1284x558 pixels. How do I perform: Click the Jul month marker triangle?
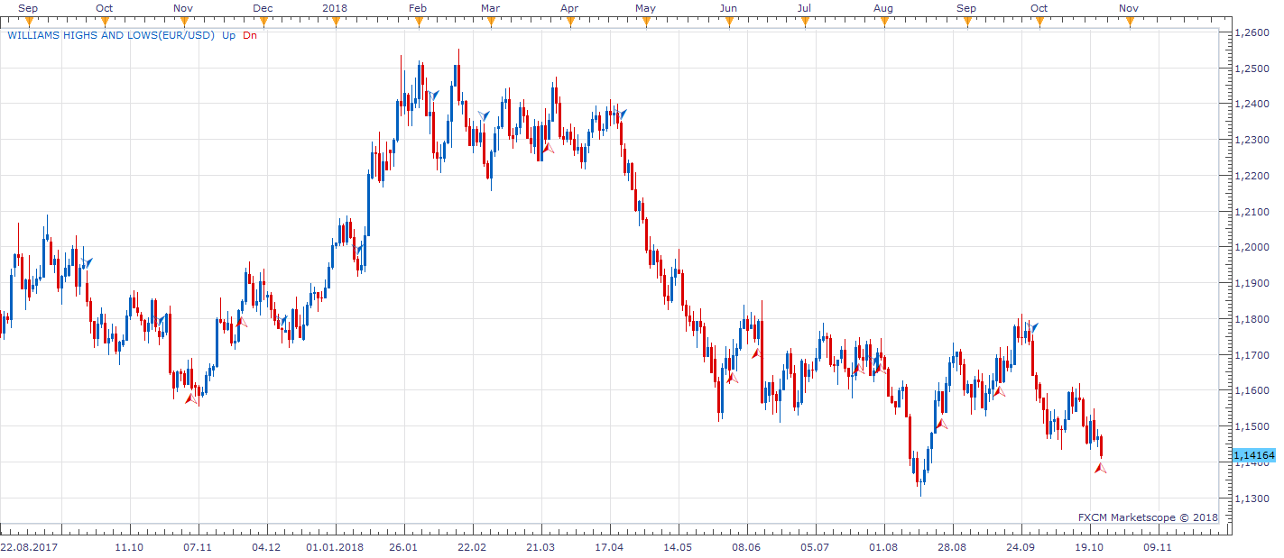(803, 22)
